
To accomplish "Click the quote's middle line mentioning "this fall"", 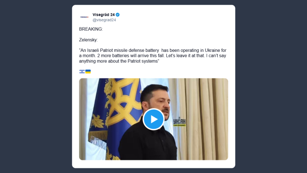I will pyautogui.click(x=153, y=56).
